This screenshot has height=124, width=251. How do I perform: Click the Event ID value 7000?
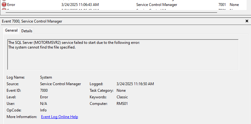(x=44, y=90)
